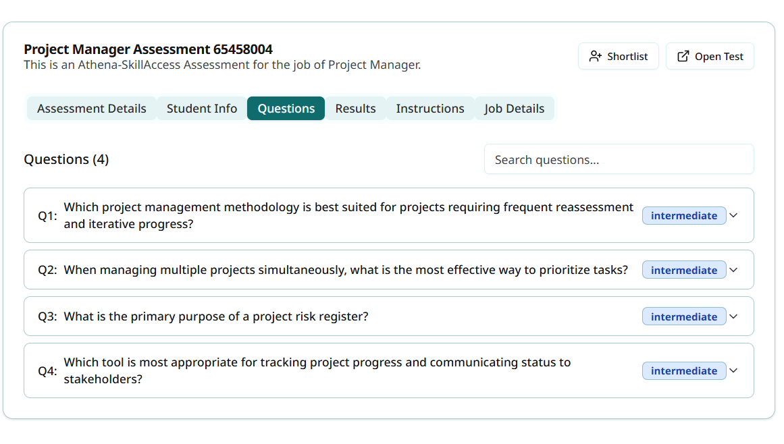
Task: Switch to the Assessment Details tab
Action: pyautogui.click(x=92, y=109)
